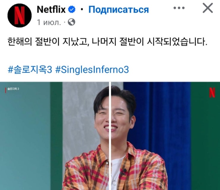Click the white vertical divider line in photo

pos(110,136)
